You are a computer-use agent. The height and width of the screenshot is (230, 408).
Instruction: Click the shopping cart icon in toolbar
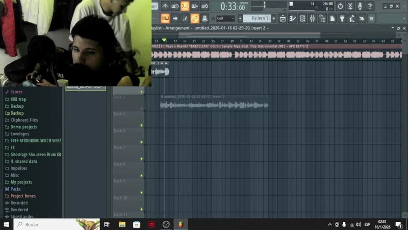point(371,19)
